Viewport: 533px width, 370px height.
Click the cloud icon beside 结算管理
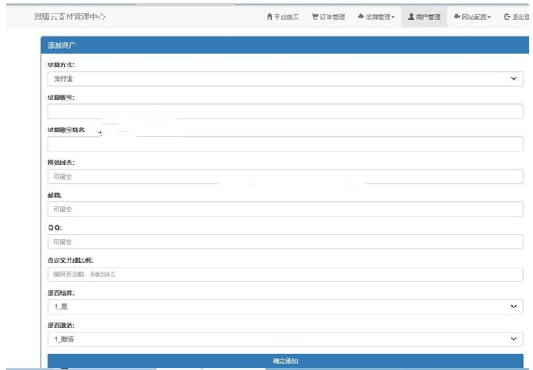[x=360, y=16]
